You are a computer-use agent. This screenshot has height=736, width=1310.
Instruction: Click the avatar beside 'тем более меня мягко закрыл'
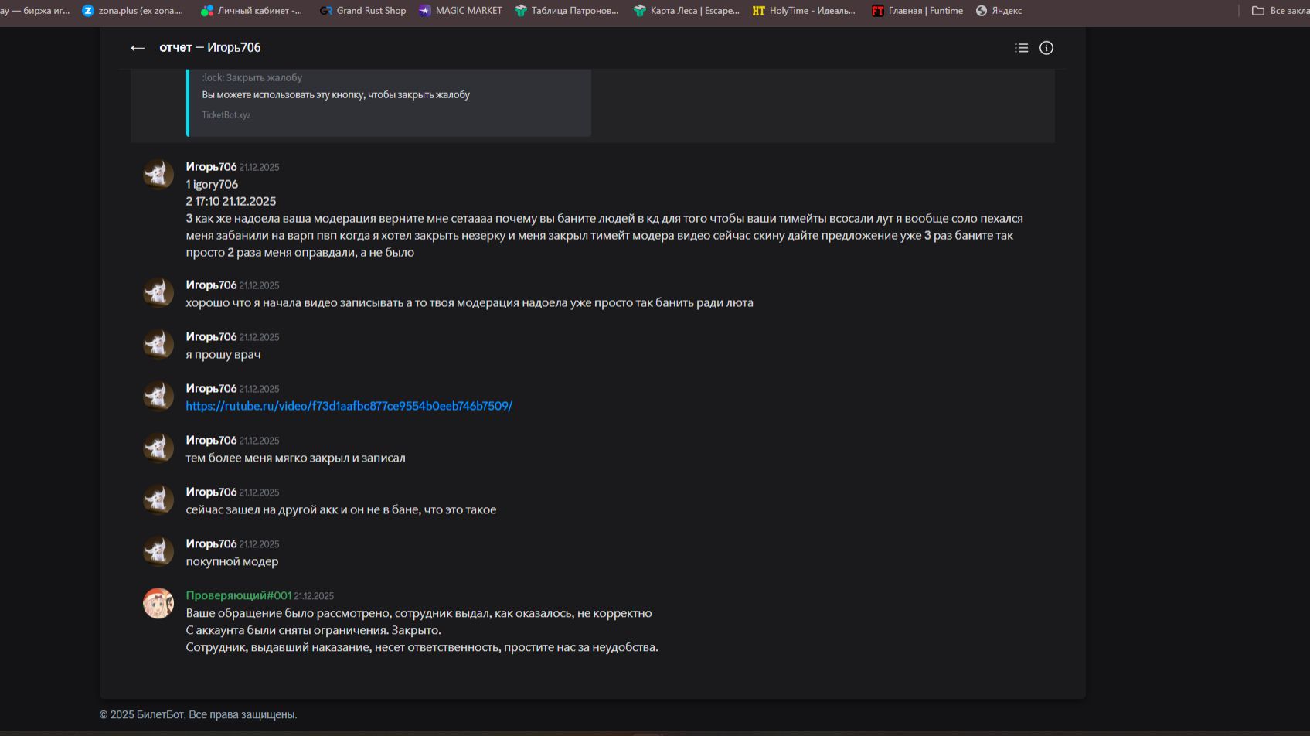click(158, 448)
